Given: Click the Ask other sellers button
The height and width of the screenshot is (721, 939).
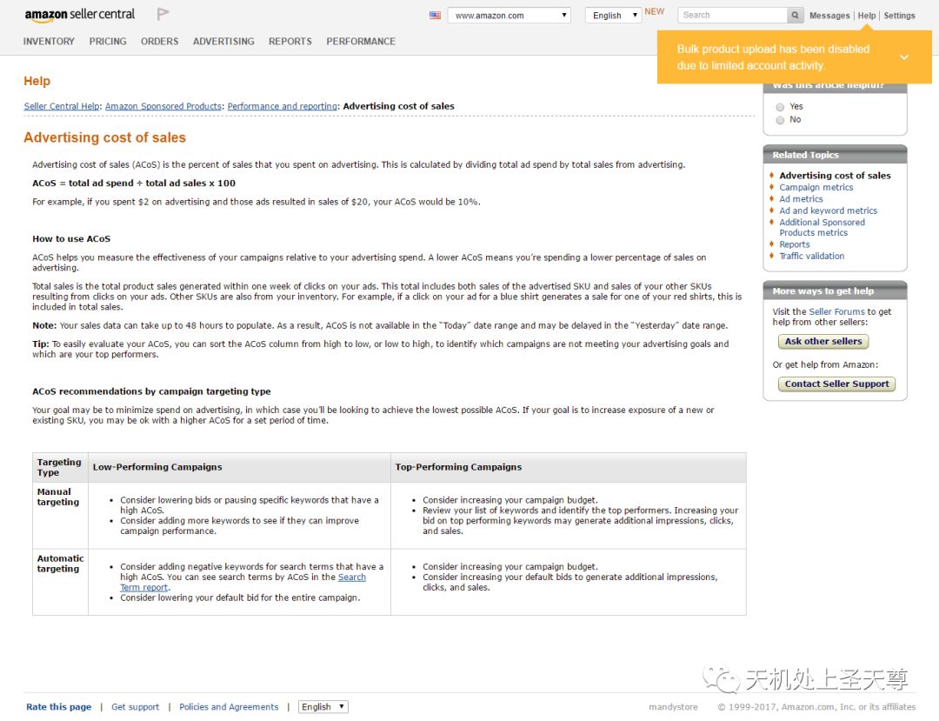Looking at the screenshot, I should tap(822, 341).
